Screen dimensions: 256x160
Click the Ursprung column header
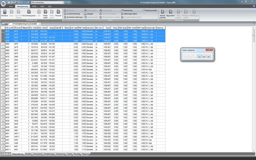click(x=161, y=28)
